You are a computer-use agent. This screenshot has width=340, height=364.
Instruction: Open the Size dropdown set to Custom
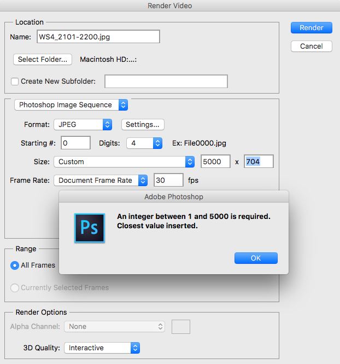click(x=124, y=161)
